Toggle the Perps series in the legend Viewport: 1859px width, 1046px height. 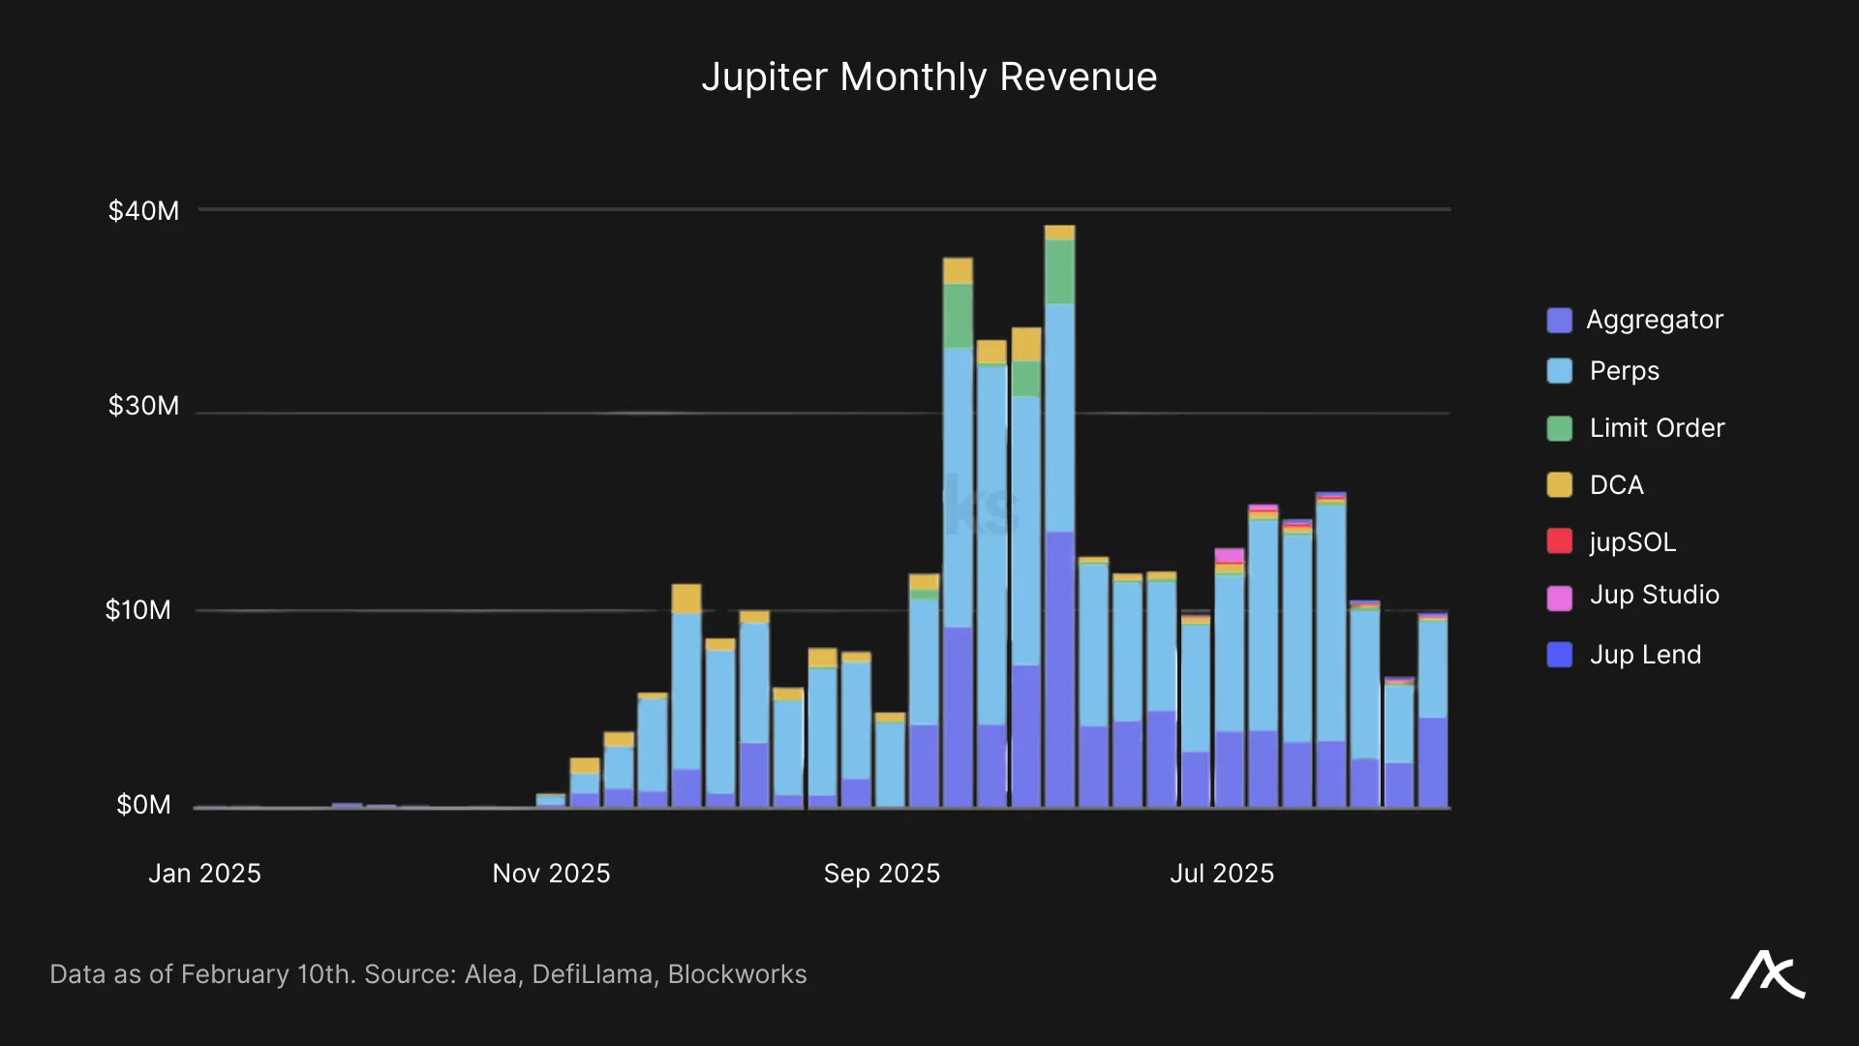coord(1623,371)
